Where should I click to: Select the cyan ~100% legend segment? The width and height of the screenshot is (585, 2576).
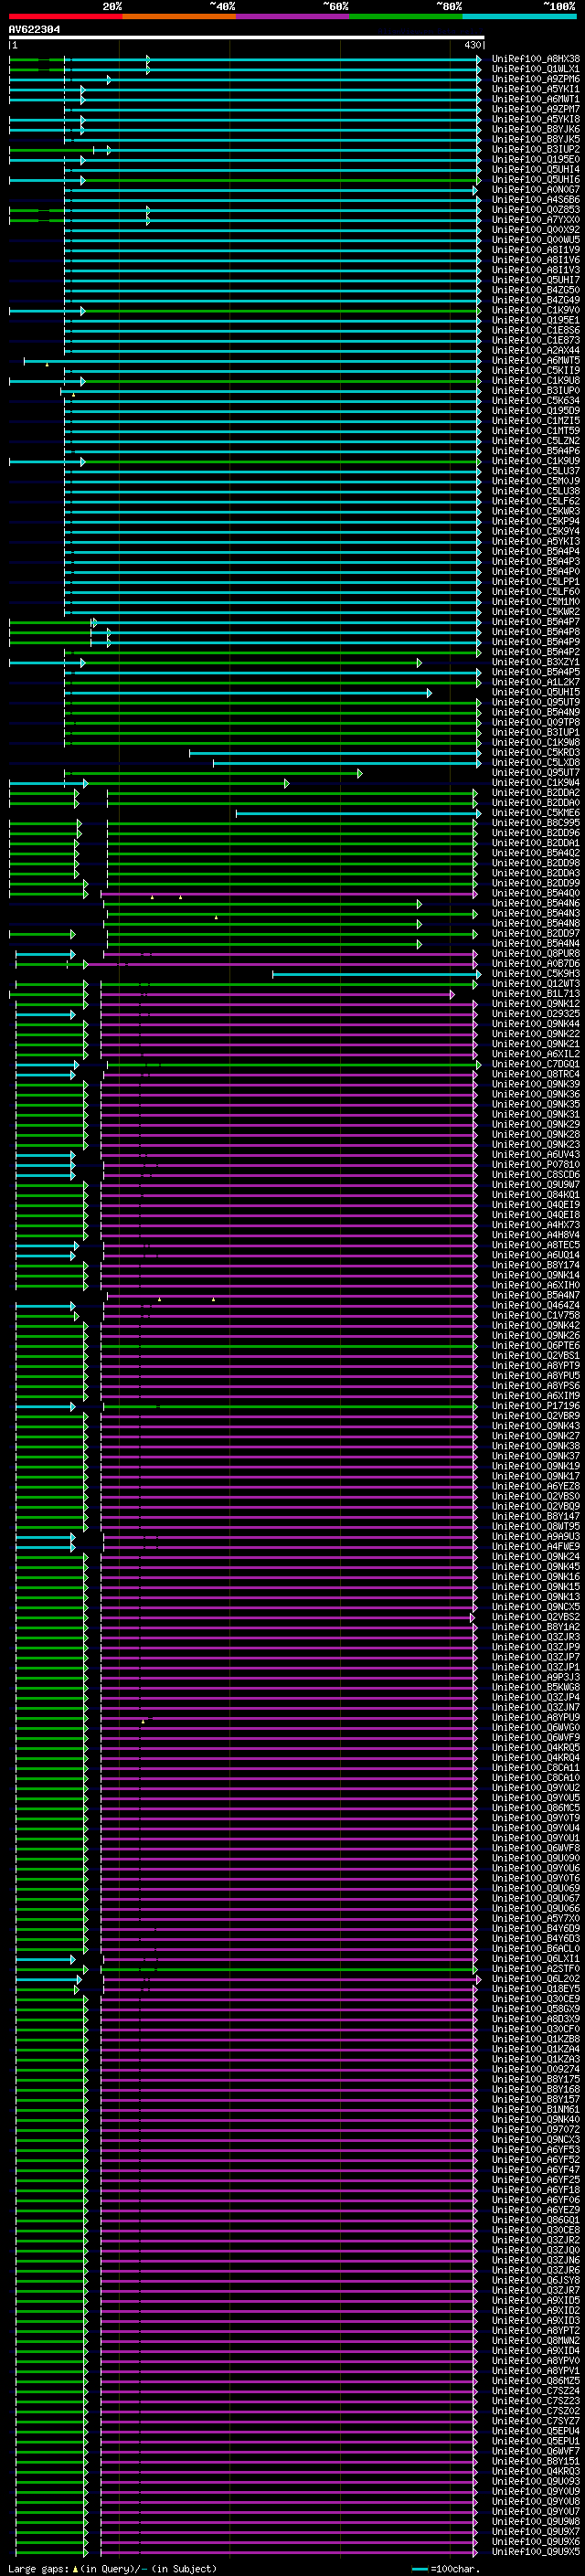519,16
